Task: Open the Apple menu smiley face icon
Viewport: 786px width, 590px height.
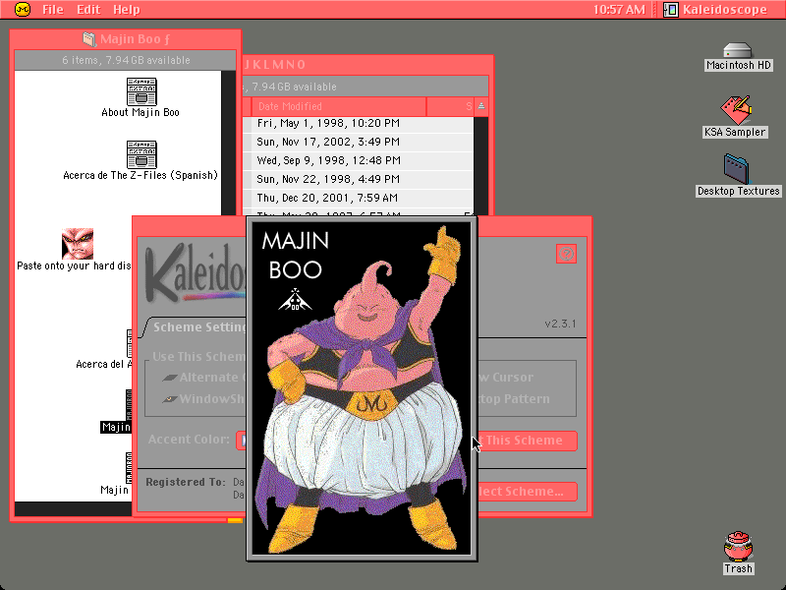Action: (23, 9)
